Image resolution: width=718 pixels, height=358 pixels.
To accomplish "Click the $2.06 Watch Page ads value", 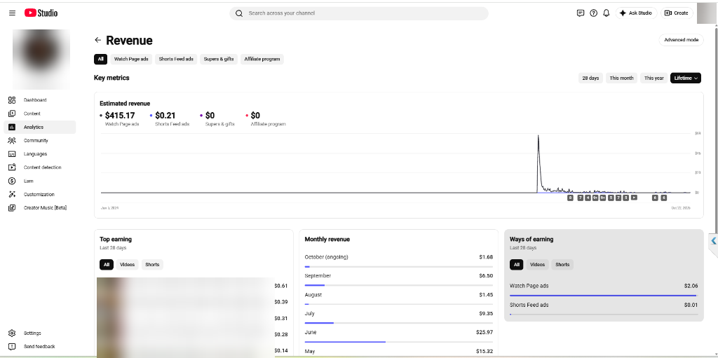I will 691,286.
